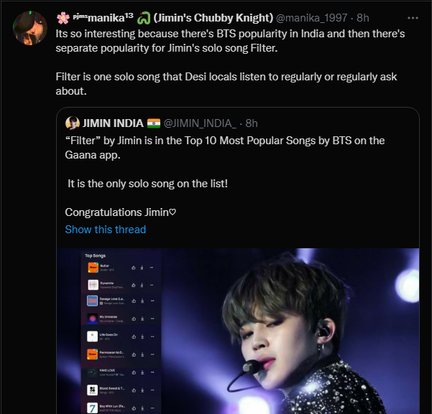The width and height of the screenshot is (432, 414).
Task: Click the like icon on My Universe row
Action: pyautogui.click(x=134, y=319)
